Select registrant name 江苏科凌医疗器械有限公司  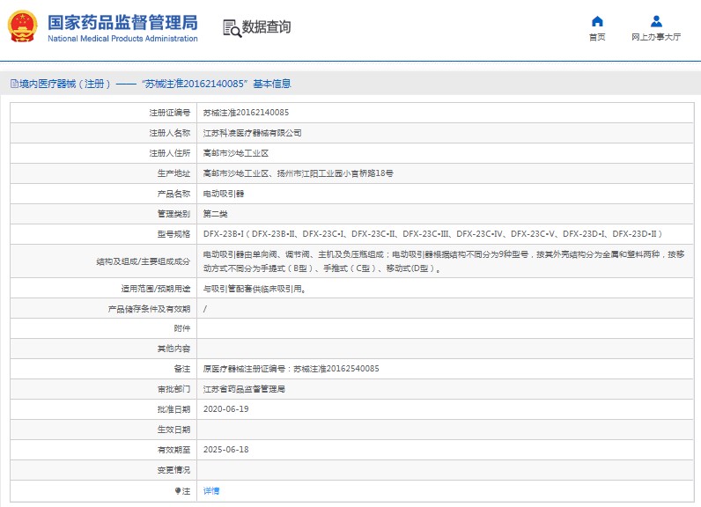pyautogui.click(x=252, y=133)
